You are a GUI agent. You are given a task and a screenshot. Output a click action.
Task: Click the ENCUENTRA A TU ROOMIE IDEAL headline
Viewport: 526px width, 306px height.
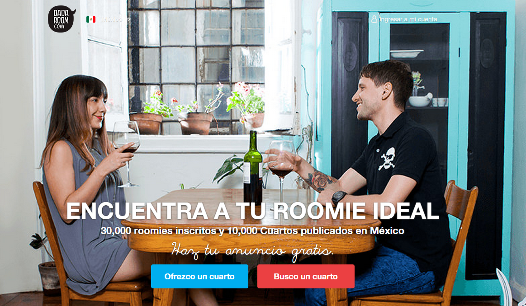pyautogui.click(x=253, y=211)
